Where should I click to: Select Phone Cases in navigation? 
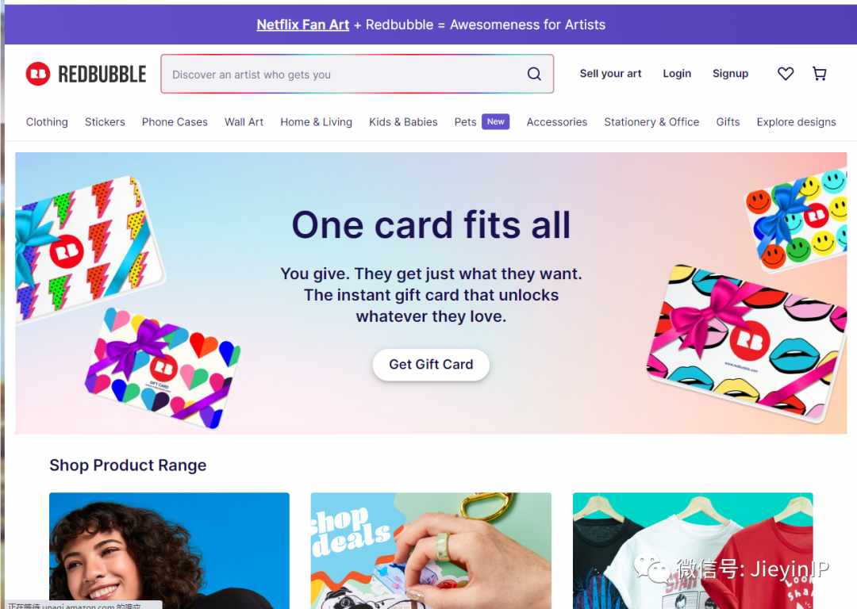click(175, 122)
